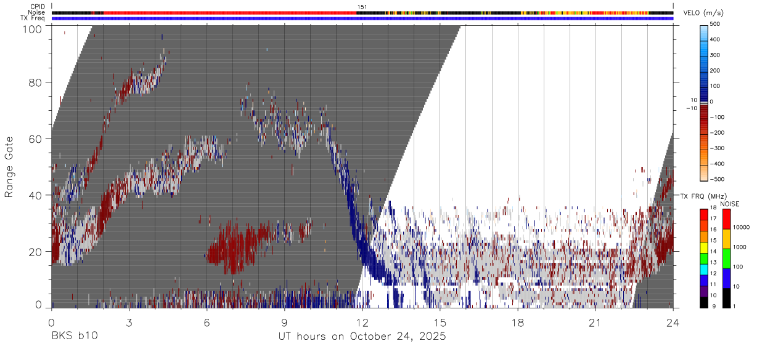Click range gate tick label 40
This screenshot has width=757, height=349.
tap(36, 195)
